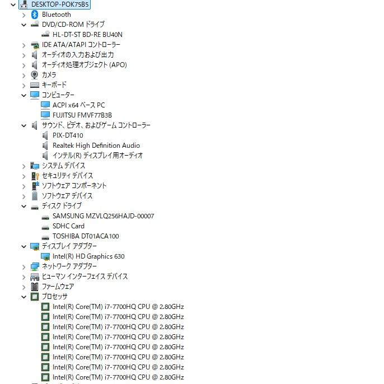Collapse the プロセッサ category
Viewport: 384px width, 384px height.
(24, 297)
